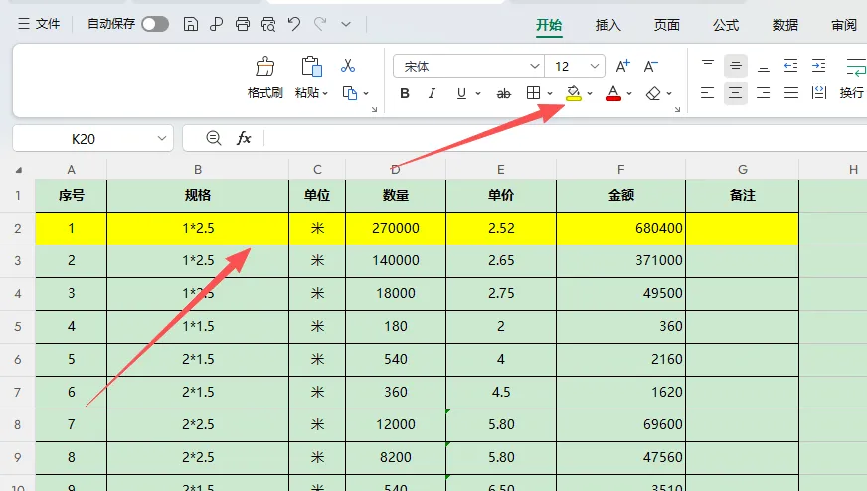
Task: Click the redo icon
Action: 320,24
